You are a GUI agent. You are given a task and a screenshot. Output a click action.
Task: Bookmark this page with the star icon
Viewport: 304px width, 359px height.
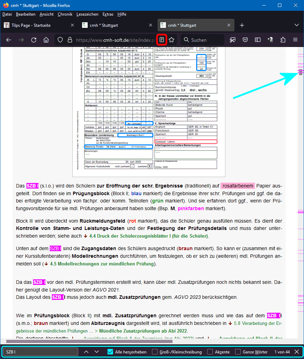point(171,40)
